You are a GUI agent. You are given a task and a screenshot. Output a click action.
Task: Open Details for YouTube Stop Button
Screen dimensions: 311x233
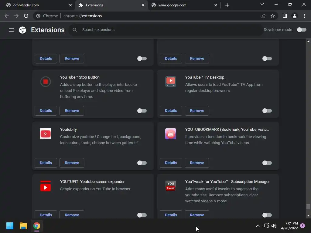(x=46, y=111)
